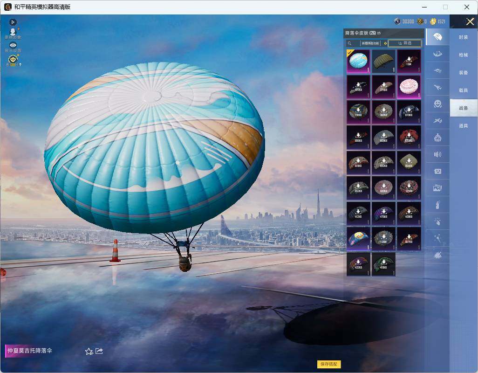Select the magic wand effects icon
Image resolution: width=478 pixels, height=373 pixels.
click(x=437, y=238)
